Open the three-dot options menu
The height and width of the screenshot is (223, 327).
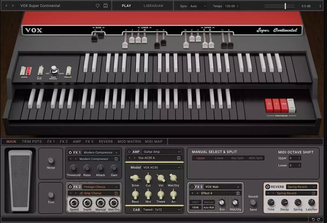click(321, 6)
